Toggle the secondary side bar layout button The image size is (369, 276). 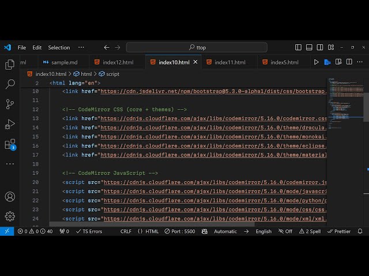[319, 48]
